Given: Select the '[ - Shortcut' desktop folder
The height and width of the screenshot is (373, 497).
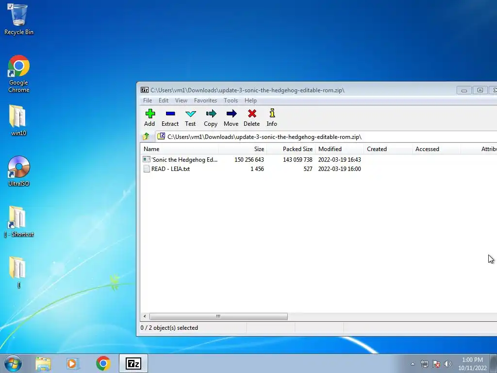Looking at the screenshot, I should click(x=19, y=221).
